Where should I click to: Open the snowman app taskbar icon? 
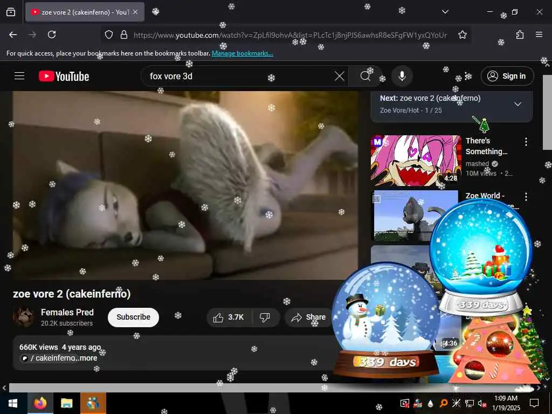click(93, 403)
